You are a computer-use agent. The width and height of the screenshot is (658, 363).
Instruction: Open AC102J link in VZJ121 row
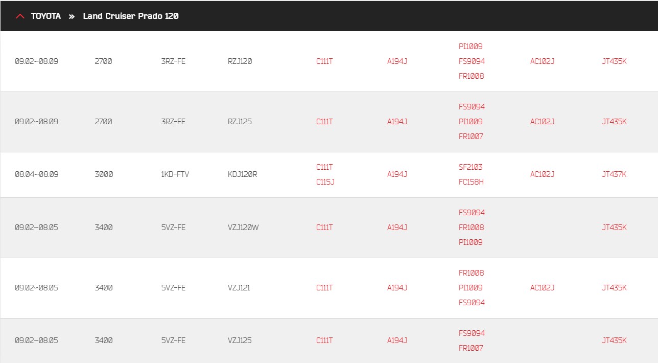542,288
